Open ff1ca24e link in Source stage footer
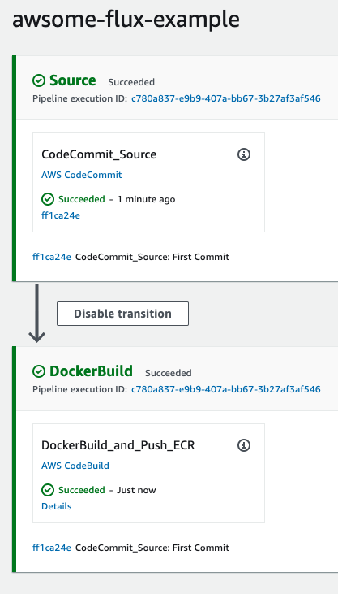Image resolution: width=338 pixels, height=594 pixels. (52, 257)
